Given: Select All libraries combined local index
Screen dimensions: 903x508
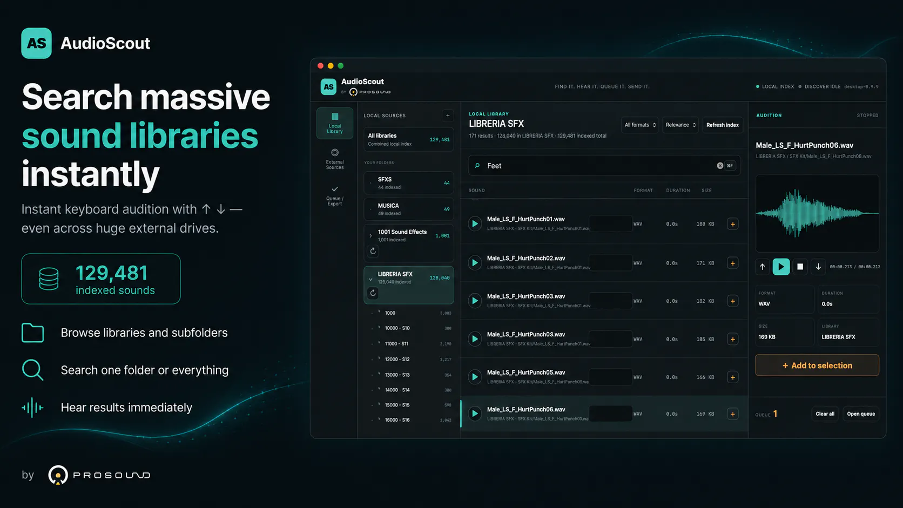Looking at the screenshot, I should (x=409, y=139).
